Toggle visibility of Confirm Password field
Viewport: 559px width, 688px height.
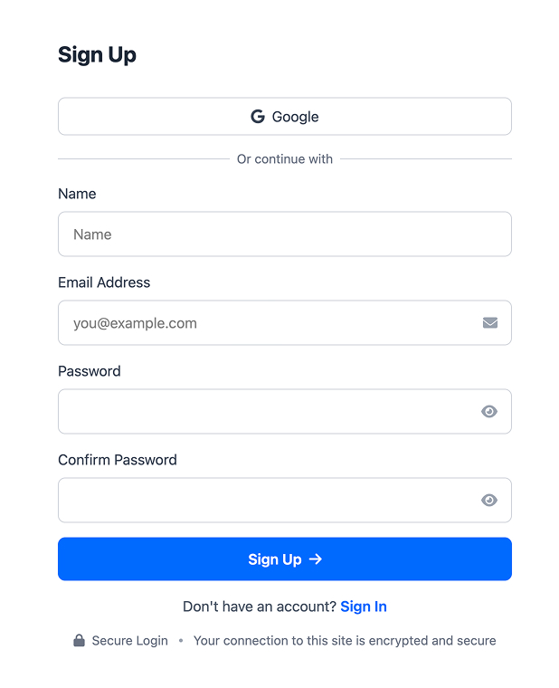(488, 500)
